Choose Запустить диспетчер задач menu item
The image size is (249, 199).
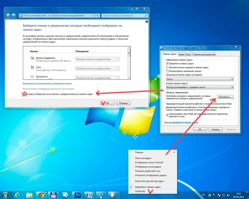pos(153,181)
